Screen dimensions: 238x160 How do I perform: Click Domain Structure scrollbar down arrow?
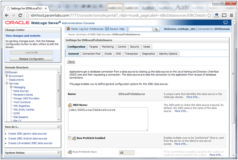tap(59, 119)
